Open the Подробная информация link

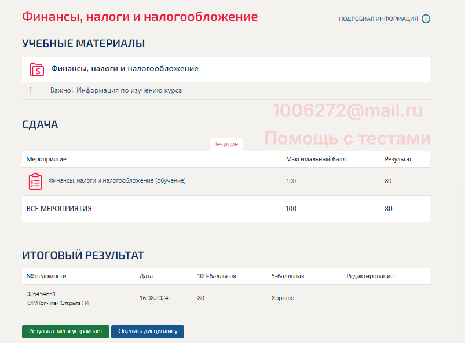[378, 19]
